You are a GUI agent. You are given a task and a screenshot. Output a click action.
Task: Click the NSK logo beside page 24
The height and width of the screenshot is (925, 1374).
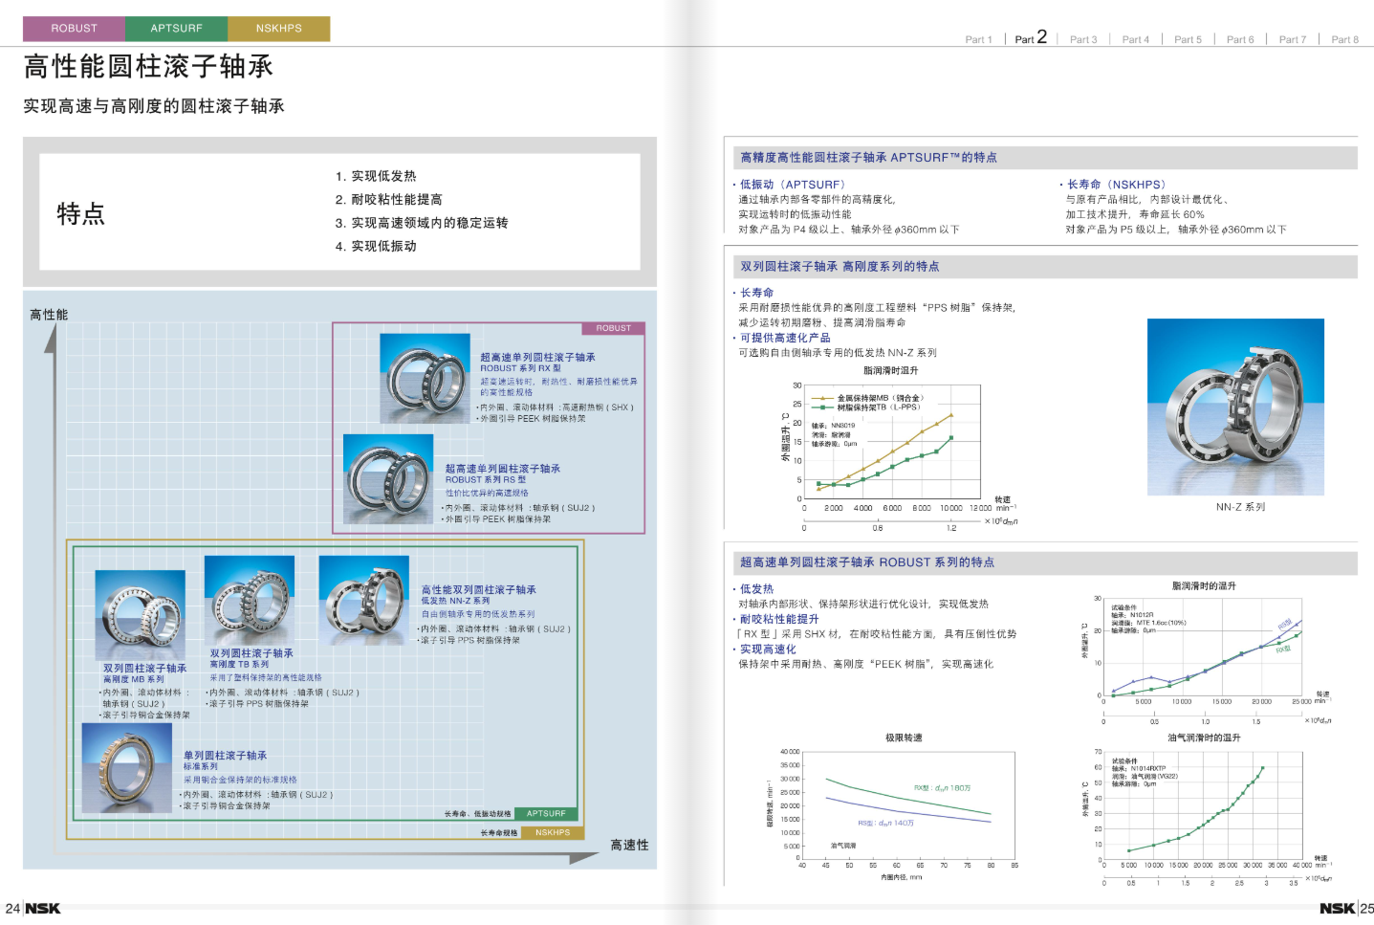click(x=43, y=908)
